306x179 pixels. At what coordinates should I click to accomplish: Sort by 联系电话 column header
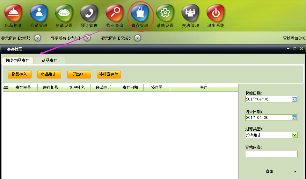(104, 87)
